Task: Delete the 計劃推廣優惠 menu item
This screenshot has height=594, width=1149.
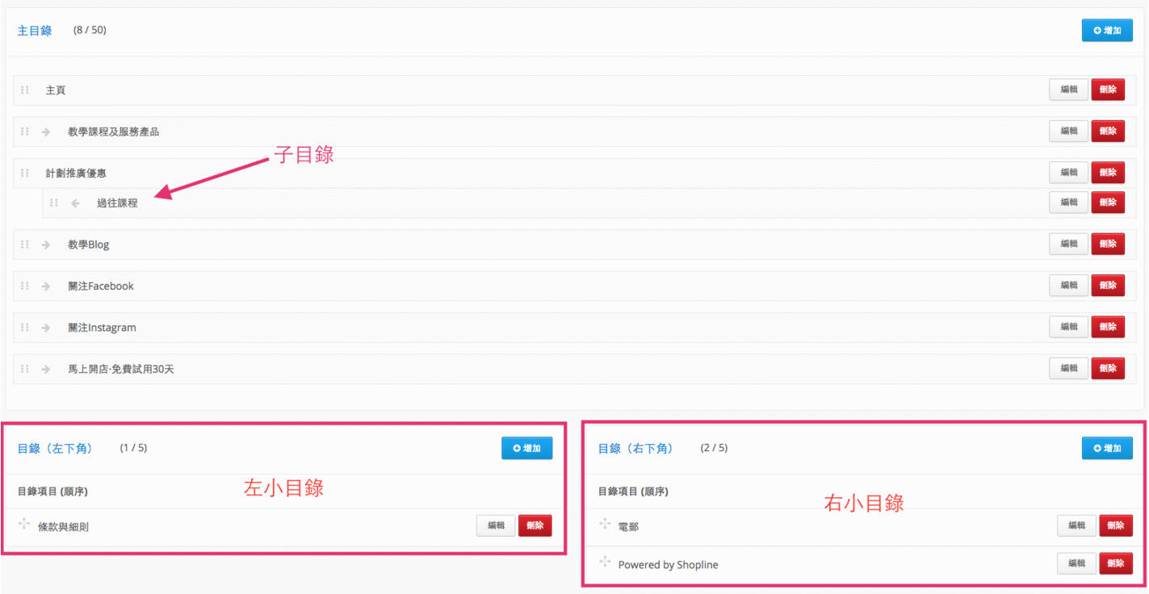Action: [1108, 173]
